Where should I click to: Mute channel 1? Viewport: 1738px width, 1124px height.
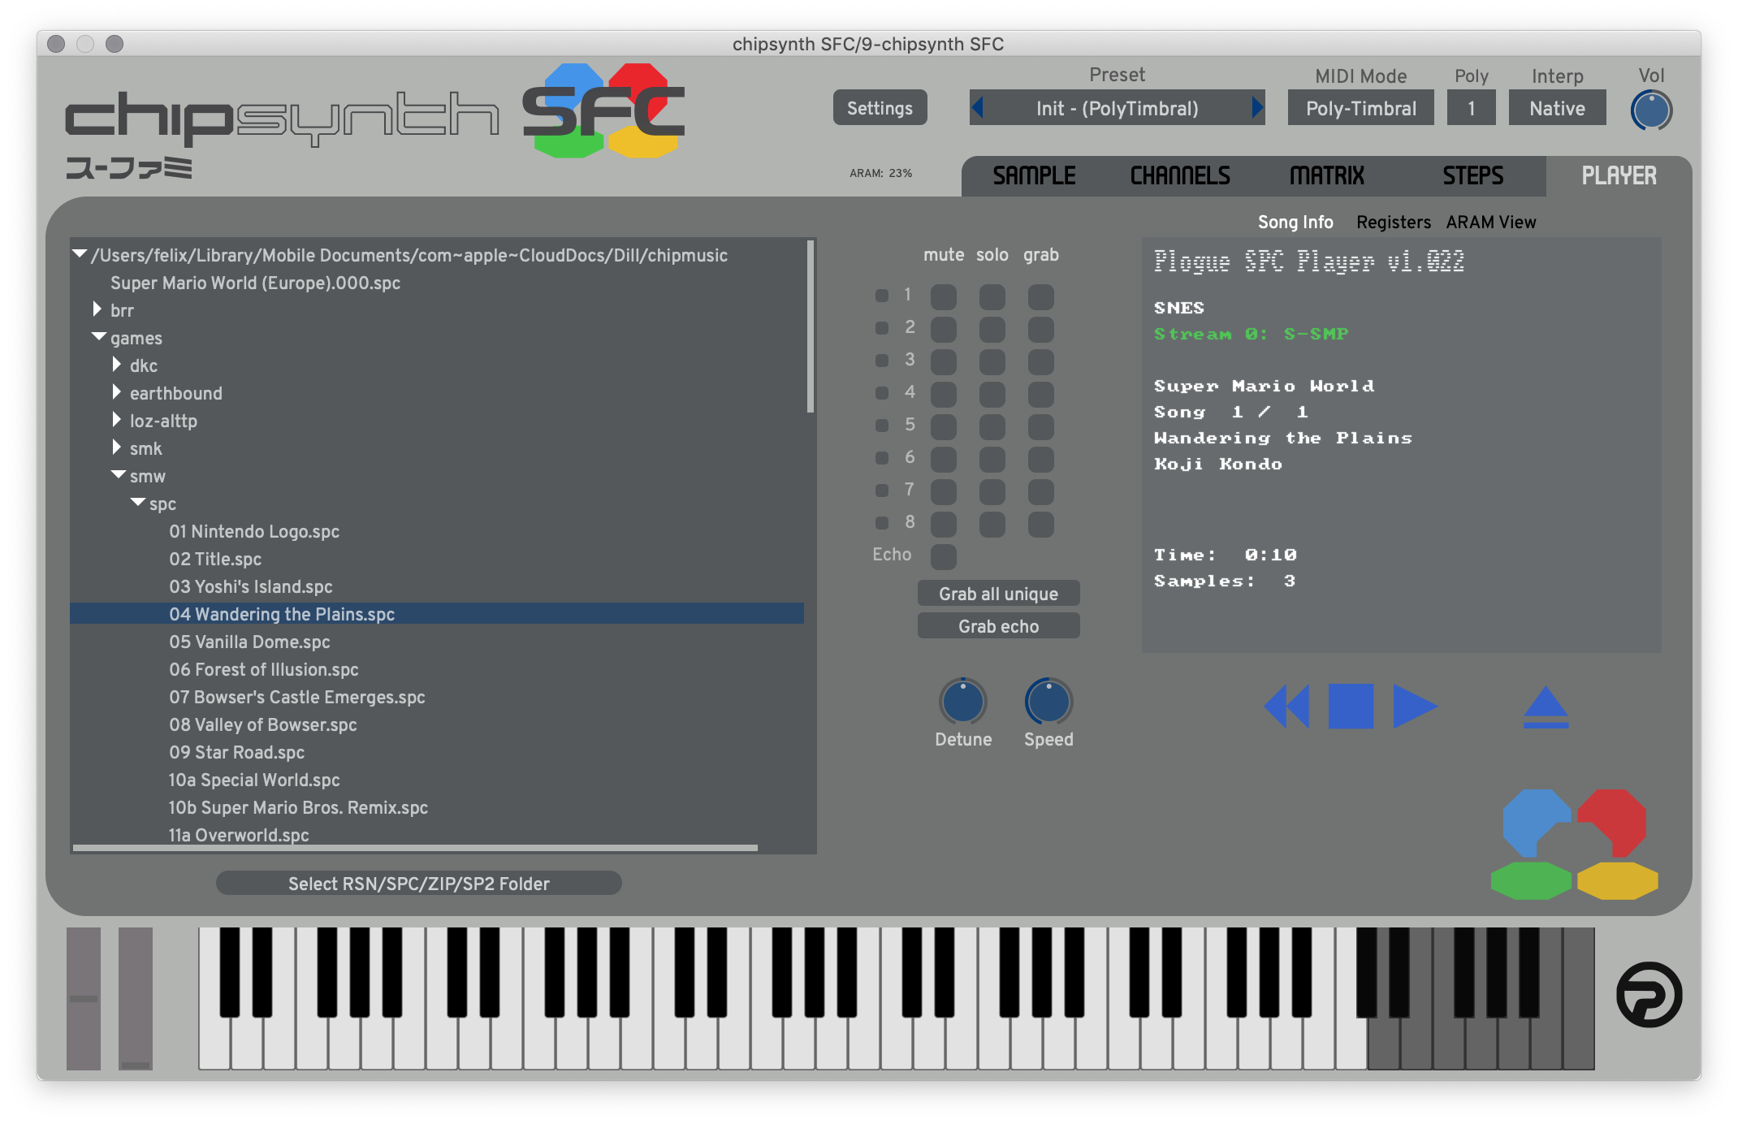tap(943, 296)
